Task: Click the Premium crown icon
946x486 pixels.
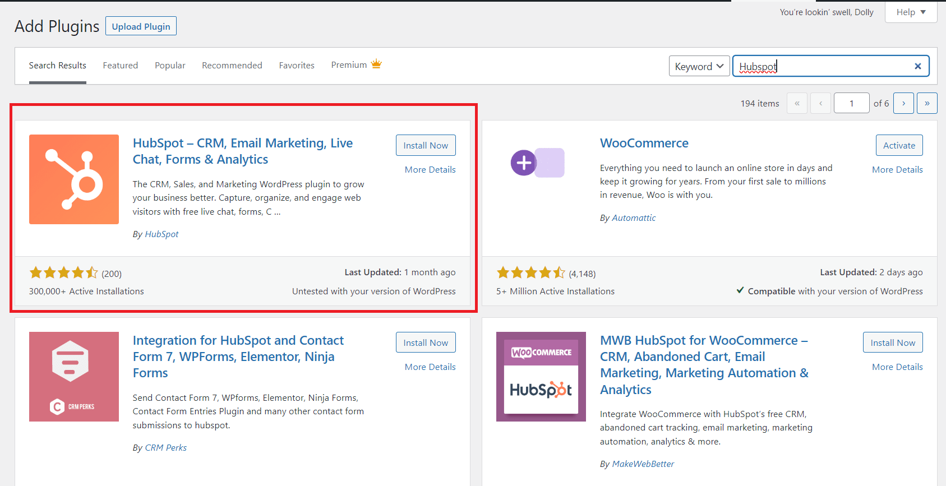Action: 376,64
